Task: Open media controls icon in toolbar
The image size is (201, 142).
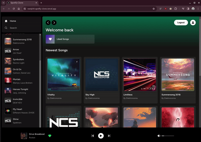Action: point(183,9)
